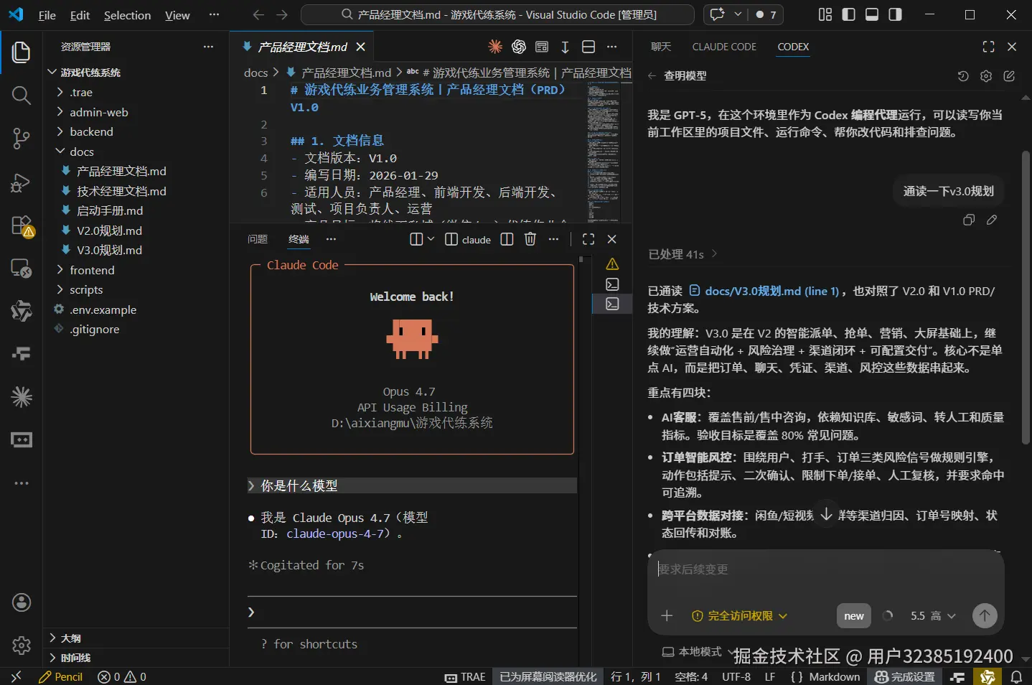This screenshot has width=1032, height=685.
Task: Click UTF-8 encoding in status bar
Action: tap(736, 676)
